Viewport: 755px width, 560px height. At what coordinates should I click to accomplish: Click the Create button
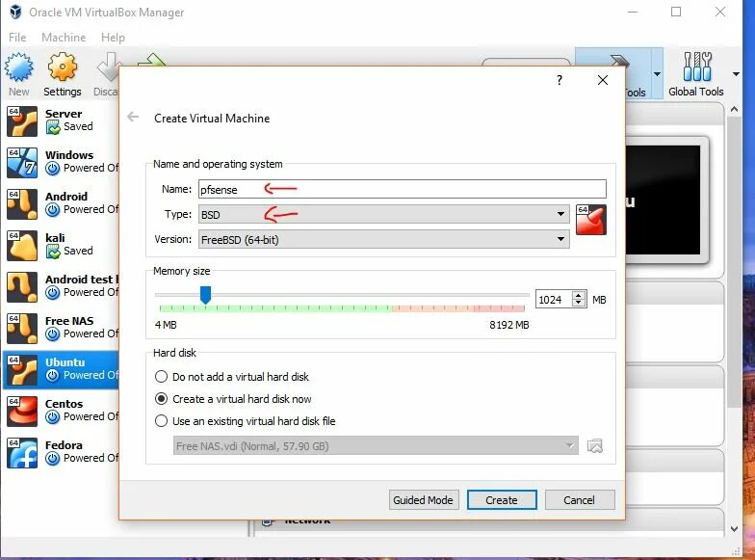tap(501, 499)
